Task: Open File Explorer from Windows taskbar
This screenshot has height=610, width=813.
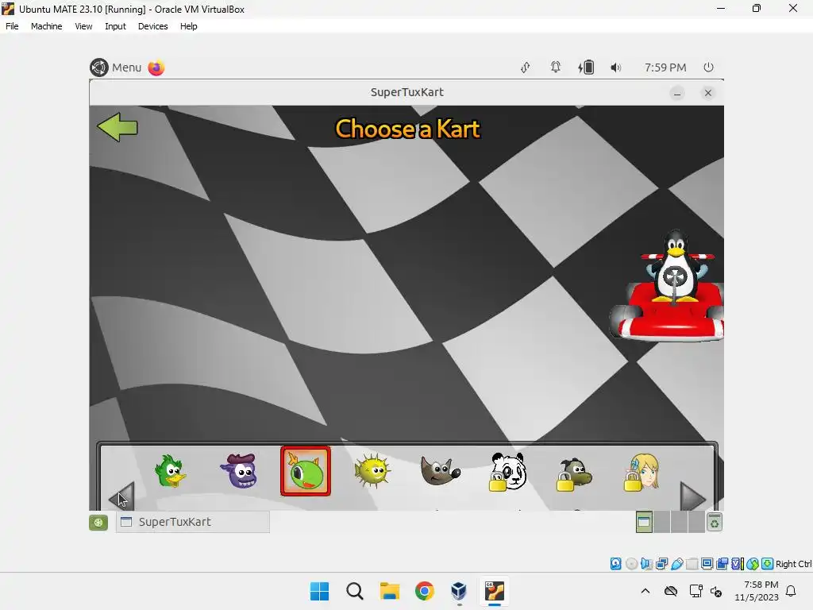Action: point(389,591)
